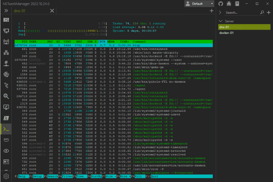Open a new session with the plus button
The height and width of the screenshot is (182, 273).
211,11
